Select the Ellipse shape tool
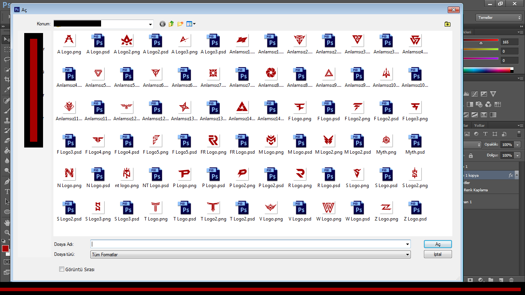The image size is (525, 295). [7, 212]
